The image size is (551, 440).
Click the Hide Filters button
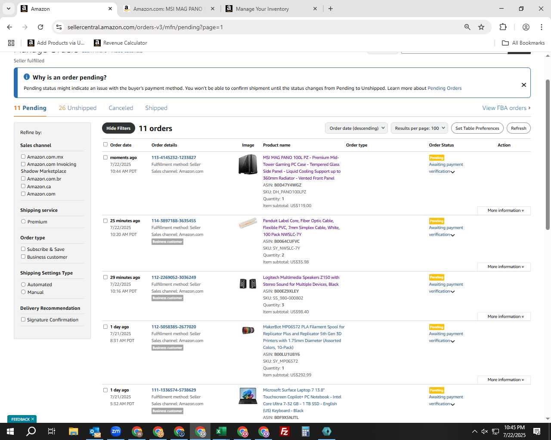click(x=118, y=128)
